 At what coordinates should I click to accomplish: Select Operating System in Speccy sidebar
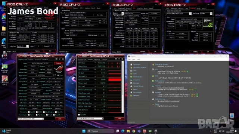pyautogui.click(x=138, y=67)
